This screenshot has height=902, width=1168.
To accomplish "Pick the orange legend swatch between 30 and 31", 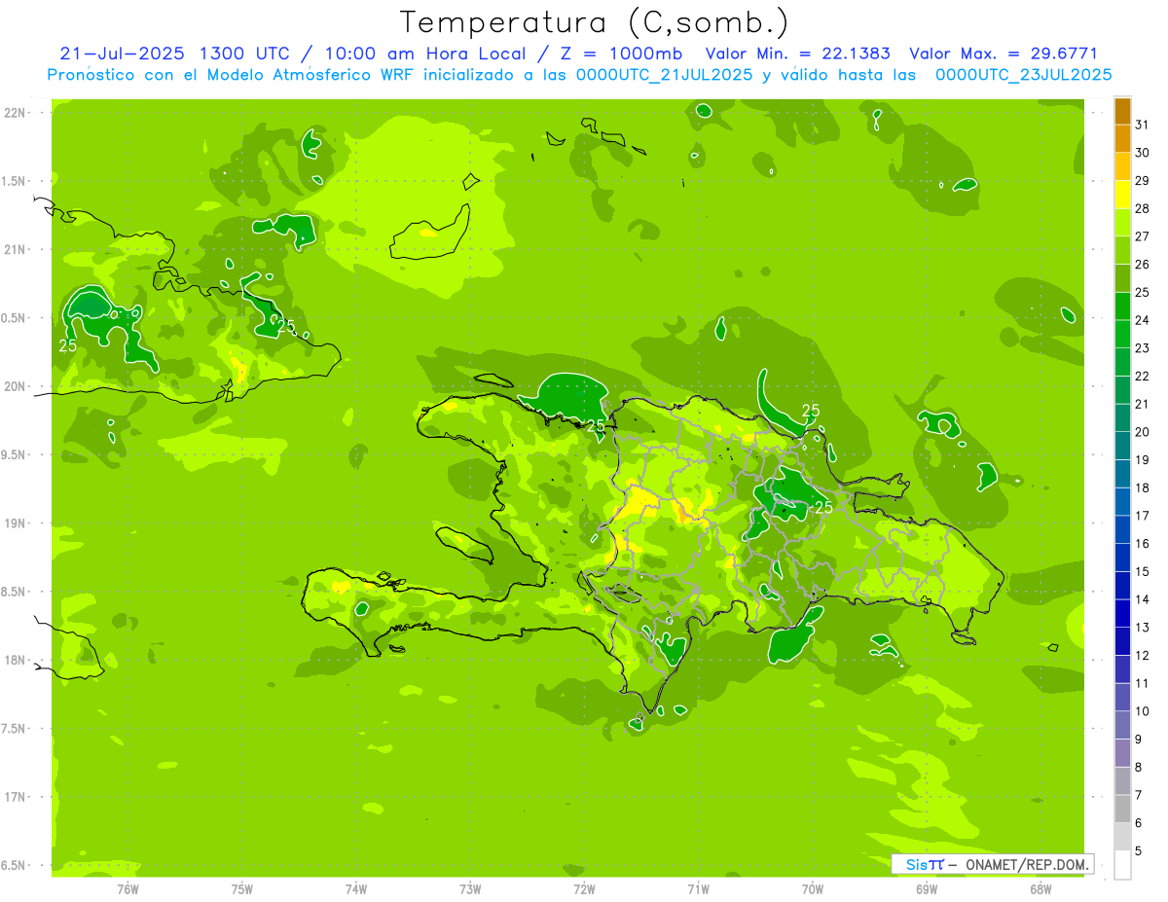I will (1122, 138).
